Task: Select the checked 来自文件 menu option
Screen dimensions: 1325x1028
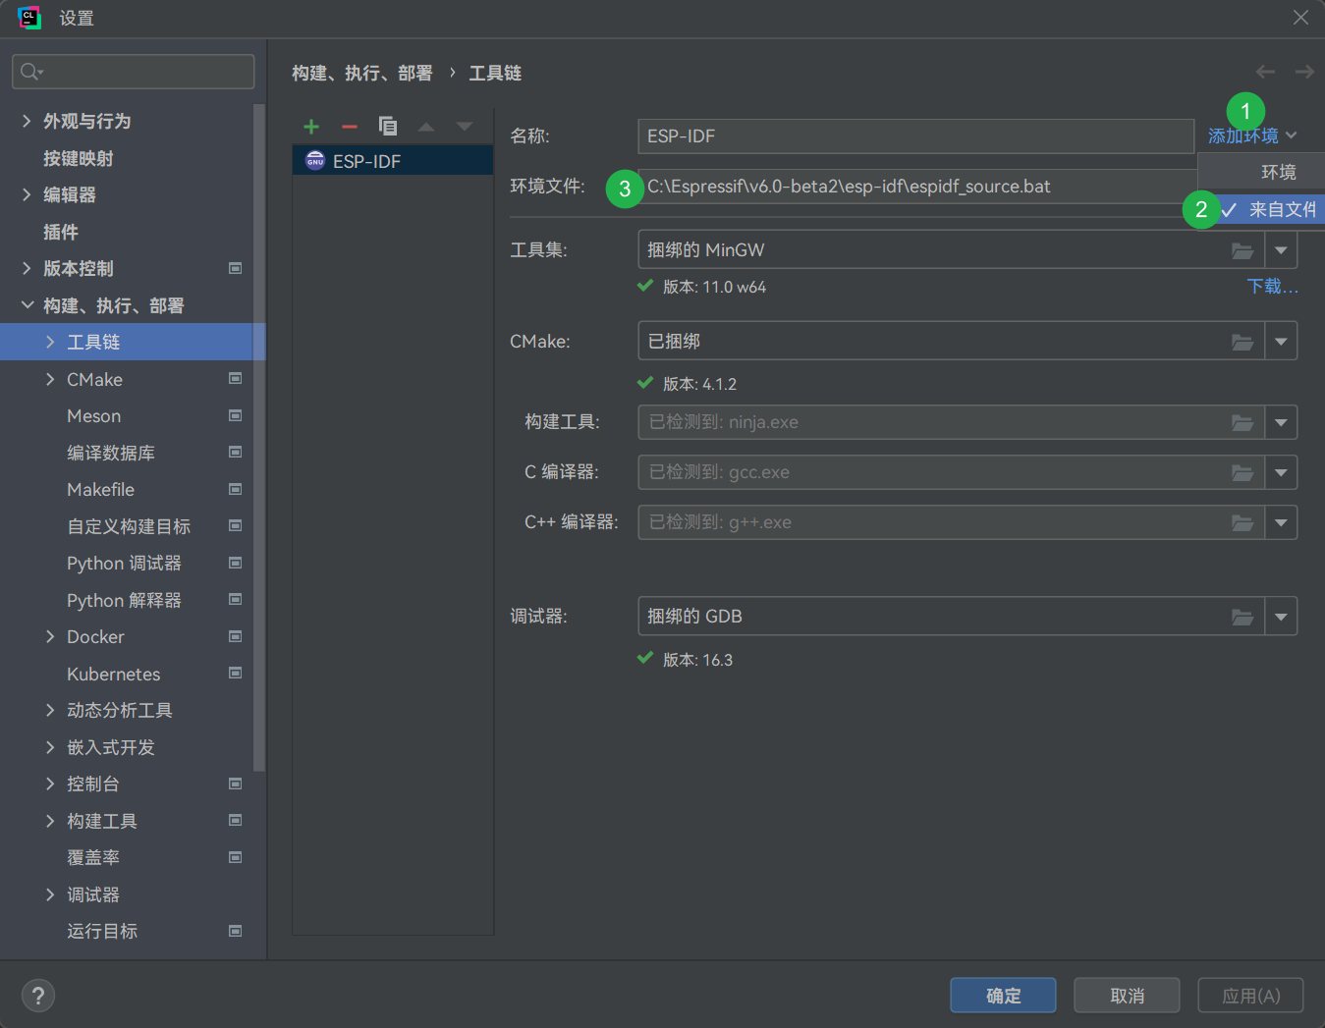Action: coord(1270,209)
